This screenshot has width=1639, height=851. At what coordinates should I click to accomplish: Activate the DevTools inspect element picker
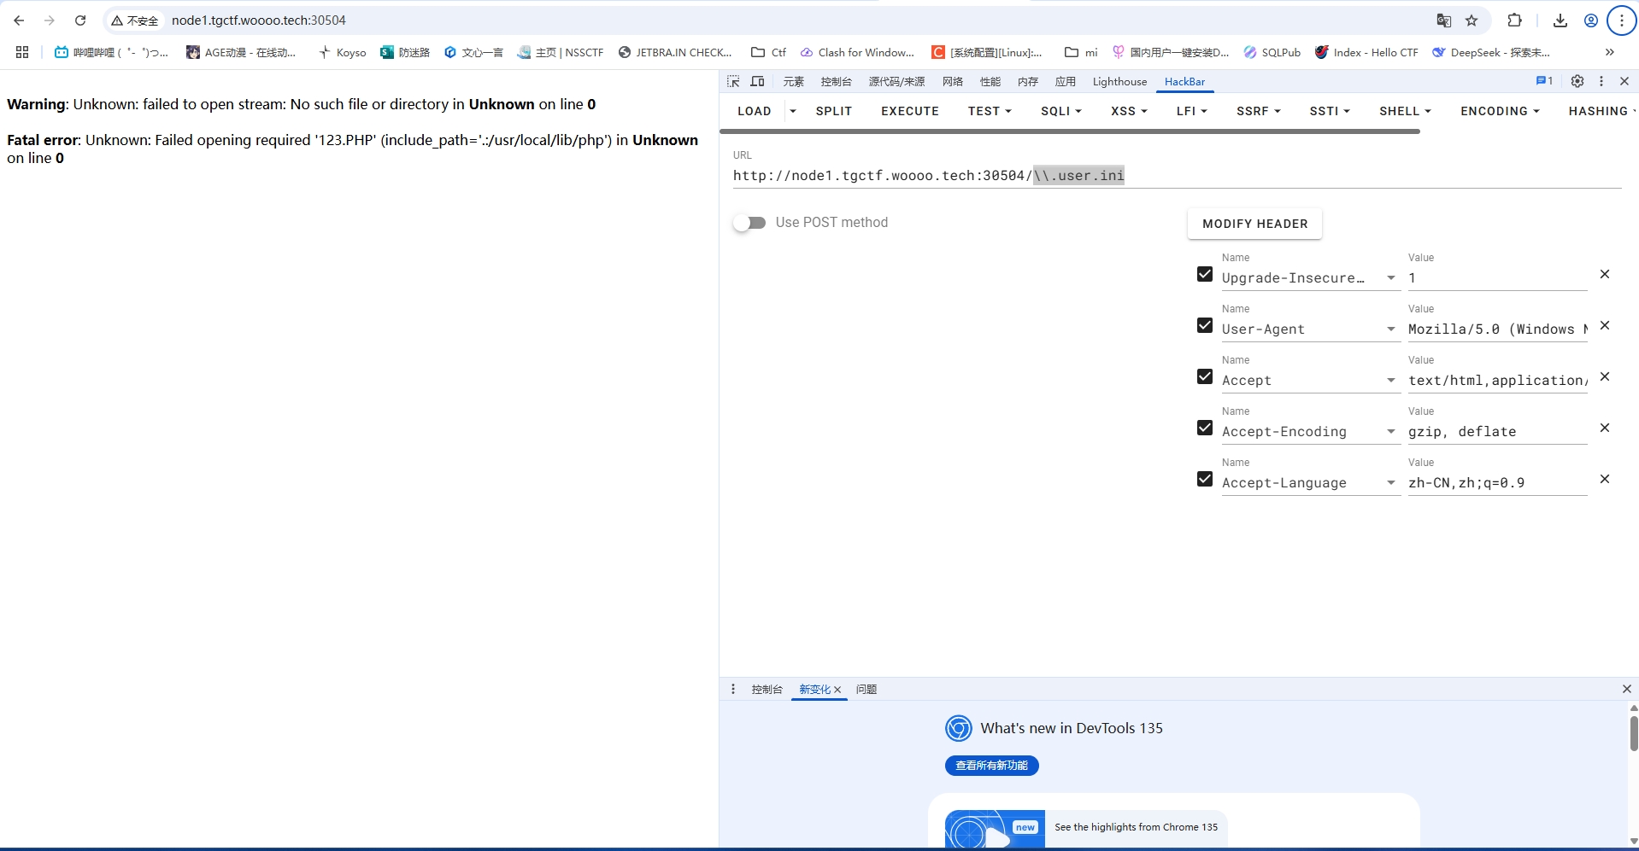pyautogui.click(x=733, y=81)
